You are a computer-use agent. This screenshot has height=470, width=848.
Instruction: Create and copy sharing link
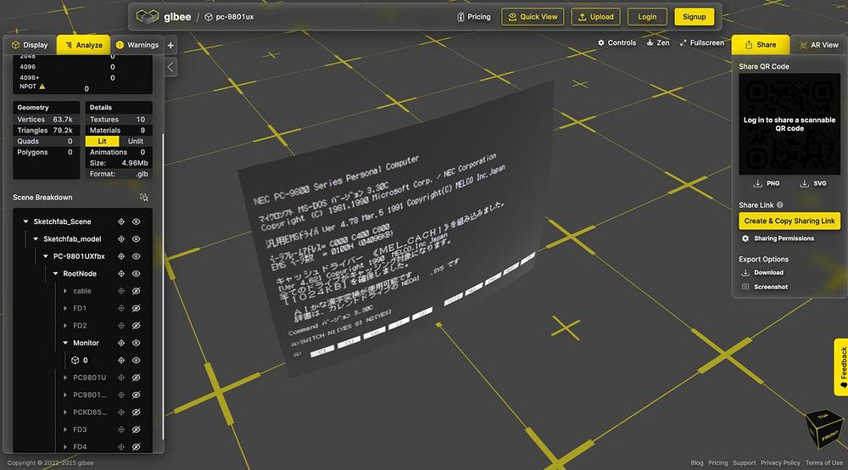pos(789,221)
